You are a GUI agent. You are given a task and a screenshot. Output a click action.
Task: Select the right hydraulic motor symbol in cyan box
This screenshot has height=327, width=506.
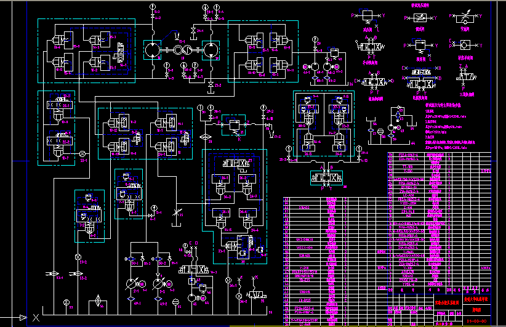point(211,50)
